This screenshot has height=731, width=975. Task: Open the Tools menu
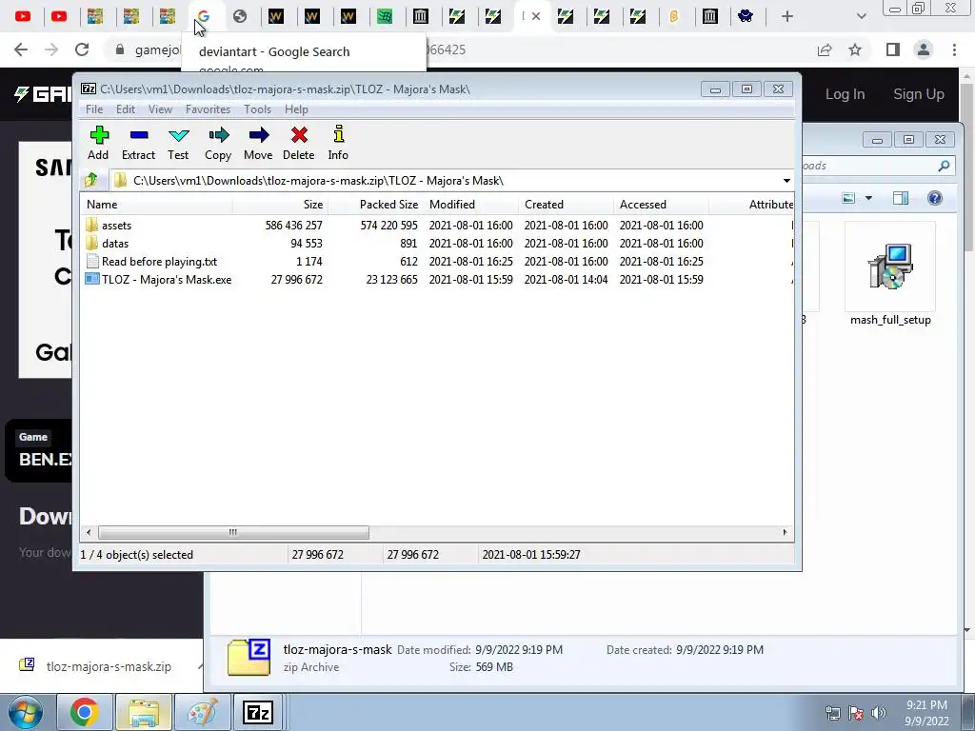(257, 109)
